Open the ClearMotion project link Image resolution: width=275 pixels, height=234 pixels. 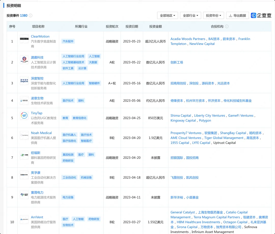point(40,36)
